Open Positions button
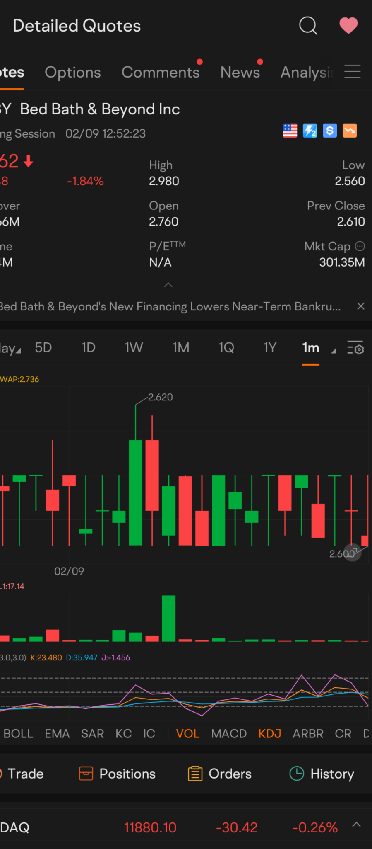 118,774
